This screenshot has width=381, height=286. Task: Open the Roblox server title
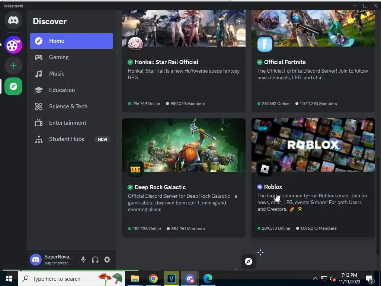[x=273, y=187]
